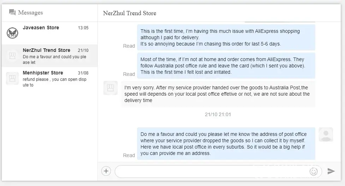Click the Messages panel heading

point(30,12)
